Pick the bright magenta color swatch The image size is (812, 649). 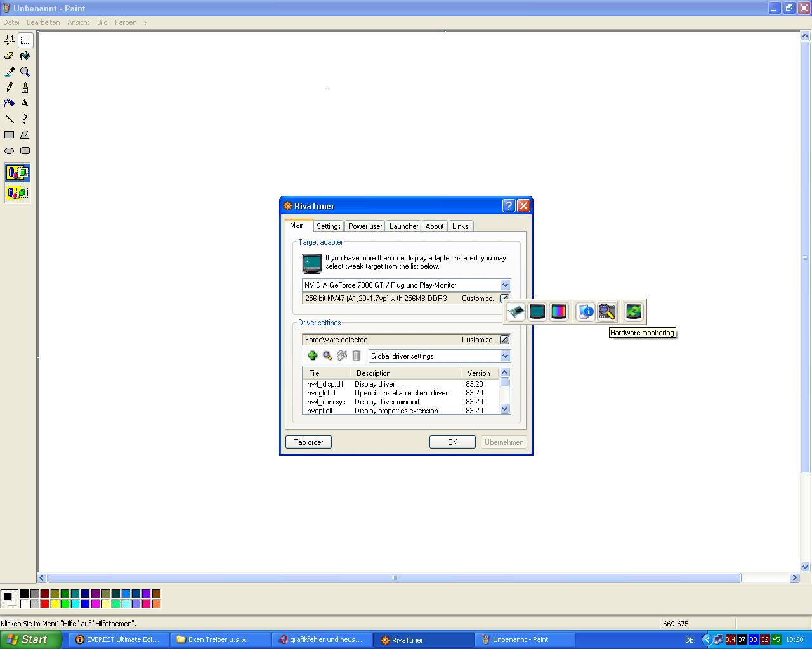[95, 604]
